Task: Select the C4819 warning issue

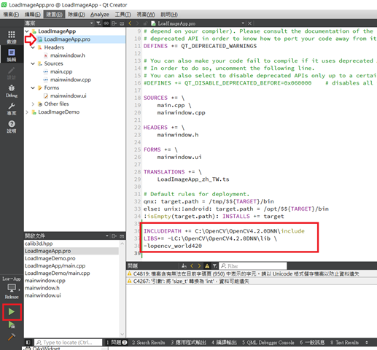Action: (252, 274)
